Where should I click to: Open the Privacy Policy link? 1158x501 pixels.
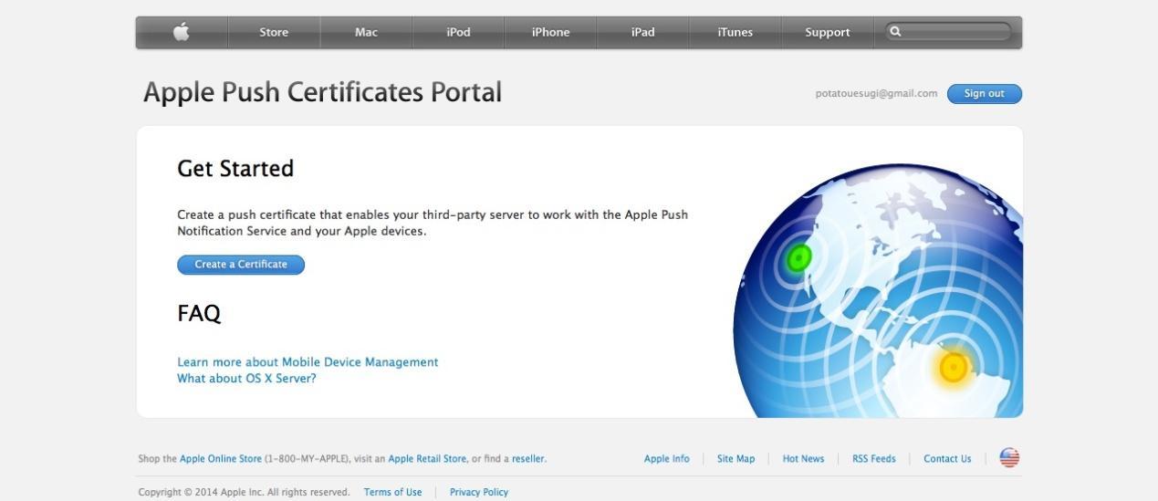(x=479, y=492)
